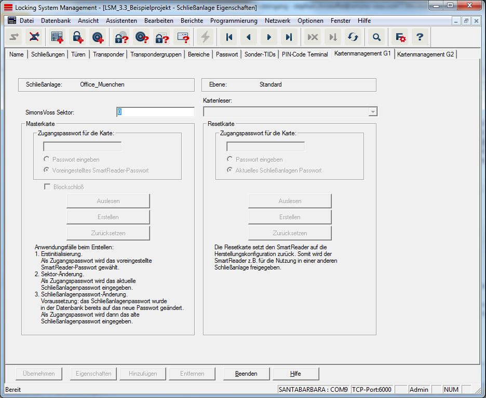Image resolution: width=486 pixels, height=398 pixels.
Task: Select Masterkarte 'Passwort eingeben' radio button
Action: point(47,160)
